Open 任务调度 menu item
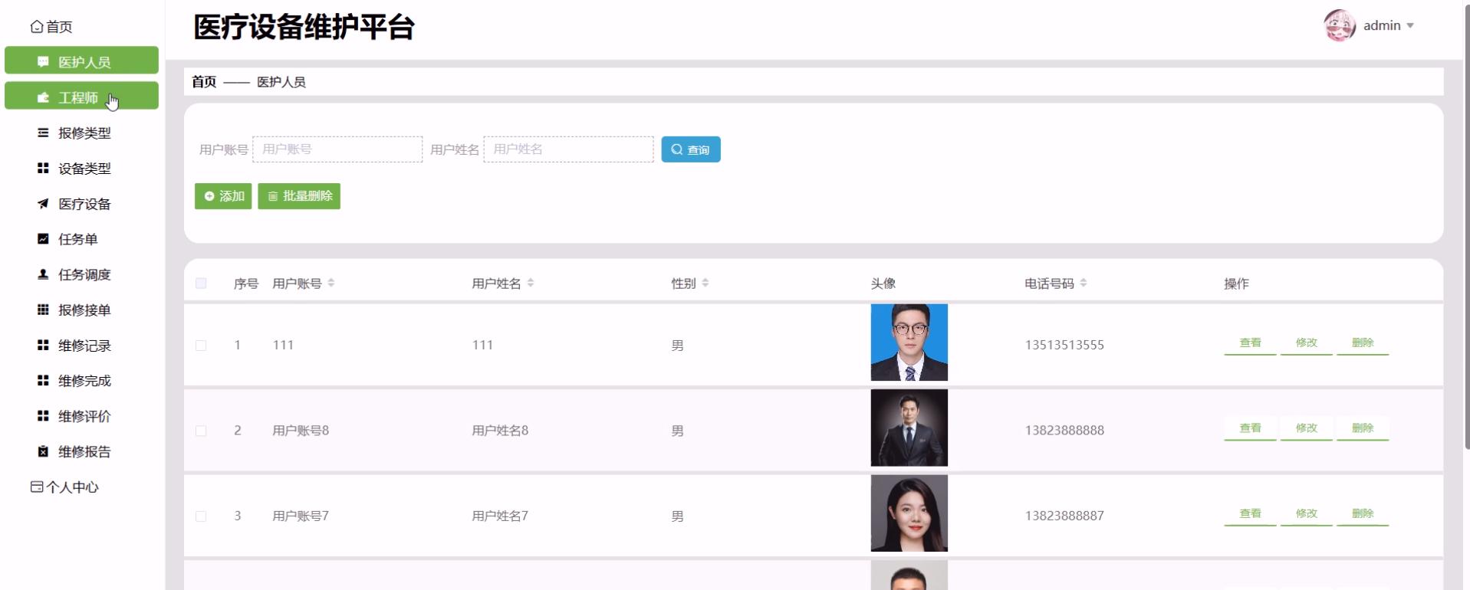 (81, 274)
